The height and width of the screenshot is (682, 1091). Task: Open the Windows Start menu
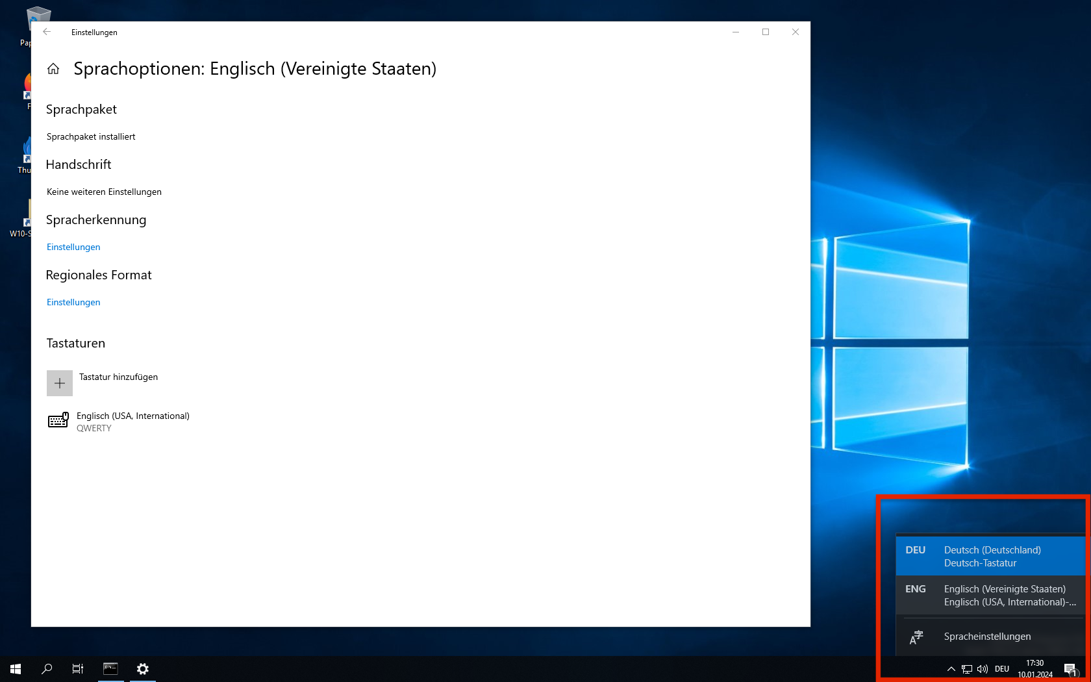tap(16, 669)
